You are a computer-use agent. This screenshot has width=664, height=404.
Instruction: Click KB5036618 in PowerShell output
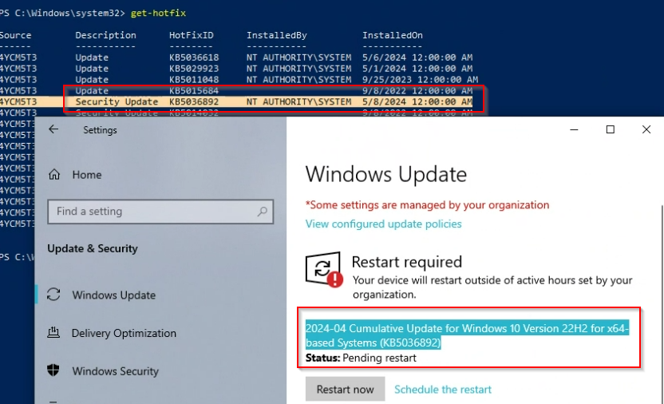pos(194,57)
